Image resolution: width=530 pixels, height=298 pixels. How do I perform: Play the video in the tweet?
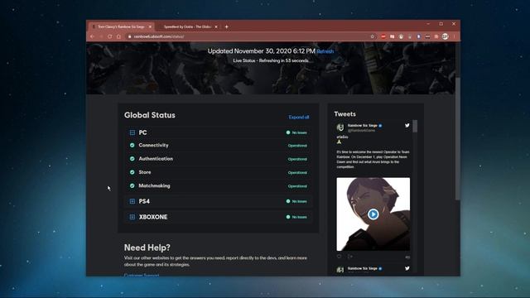click(x=373, y=214)
